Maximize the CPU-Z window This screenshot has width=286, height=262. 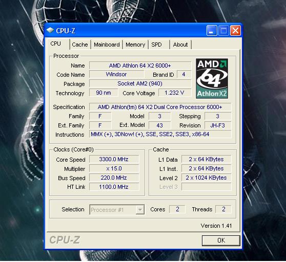[x=223, y=30]
